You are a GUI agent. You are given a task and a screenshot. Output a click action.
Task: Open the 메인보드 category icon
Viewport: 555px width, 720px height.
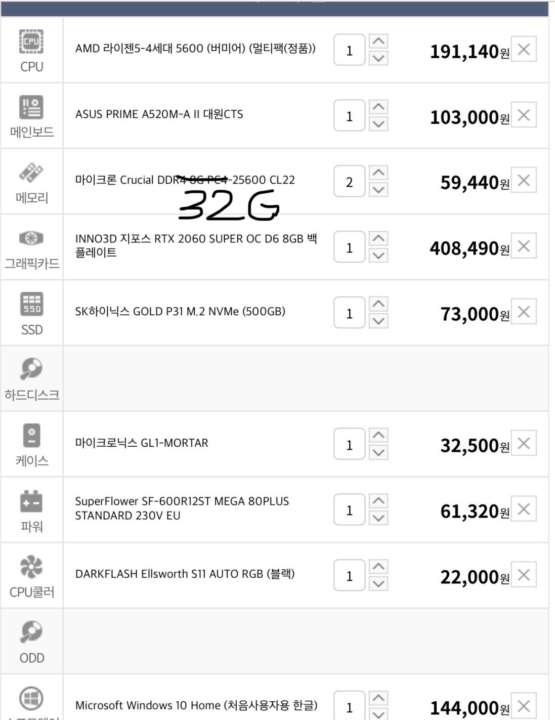tap(31, 107)
